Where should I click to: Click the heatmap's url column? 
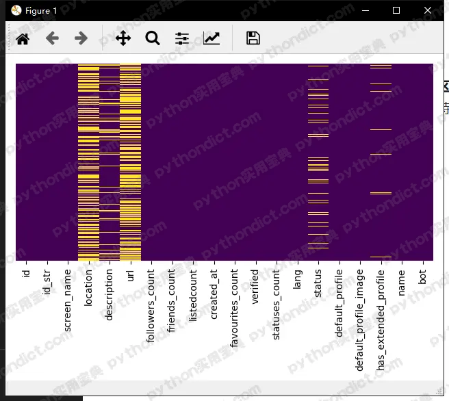[130, 162]
